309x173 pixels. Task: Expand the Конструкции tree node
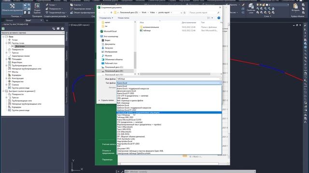click(6, 78)
